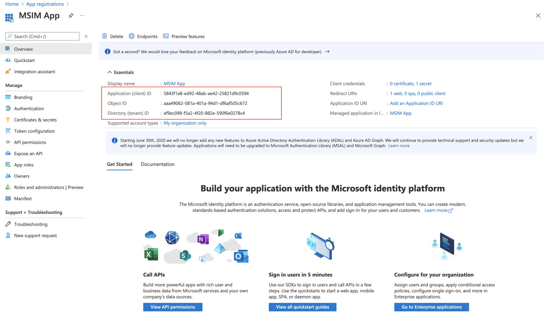Viewport: 546px width, 316px height.
Task: Click the Quickstart cloud icon
Action: tap(8, 60)
